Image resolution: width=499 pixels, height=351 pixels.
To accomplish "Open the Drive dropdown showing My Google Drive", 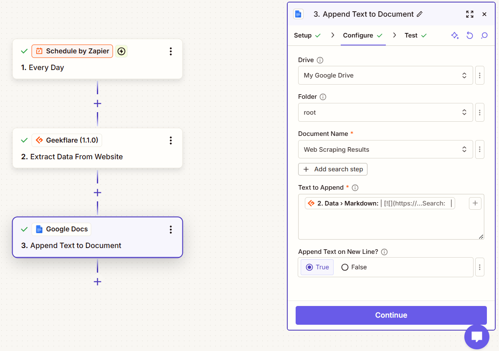I will pos(385,75).
